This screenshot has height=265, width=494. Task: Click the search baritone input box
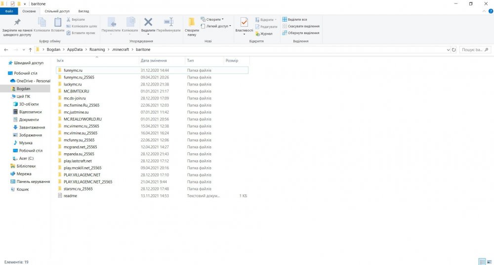[x=475, y=50]
